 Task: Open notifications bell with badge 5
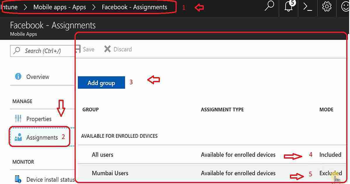[x=288, y=6]
